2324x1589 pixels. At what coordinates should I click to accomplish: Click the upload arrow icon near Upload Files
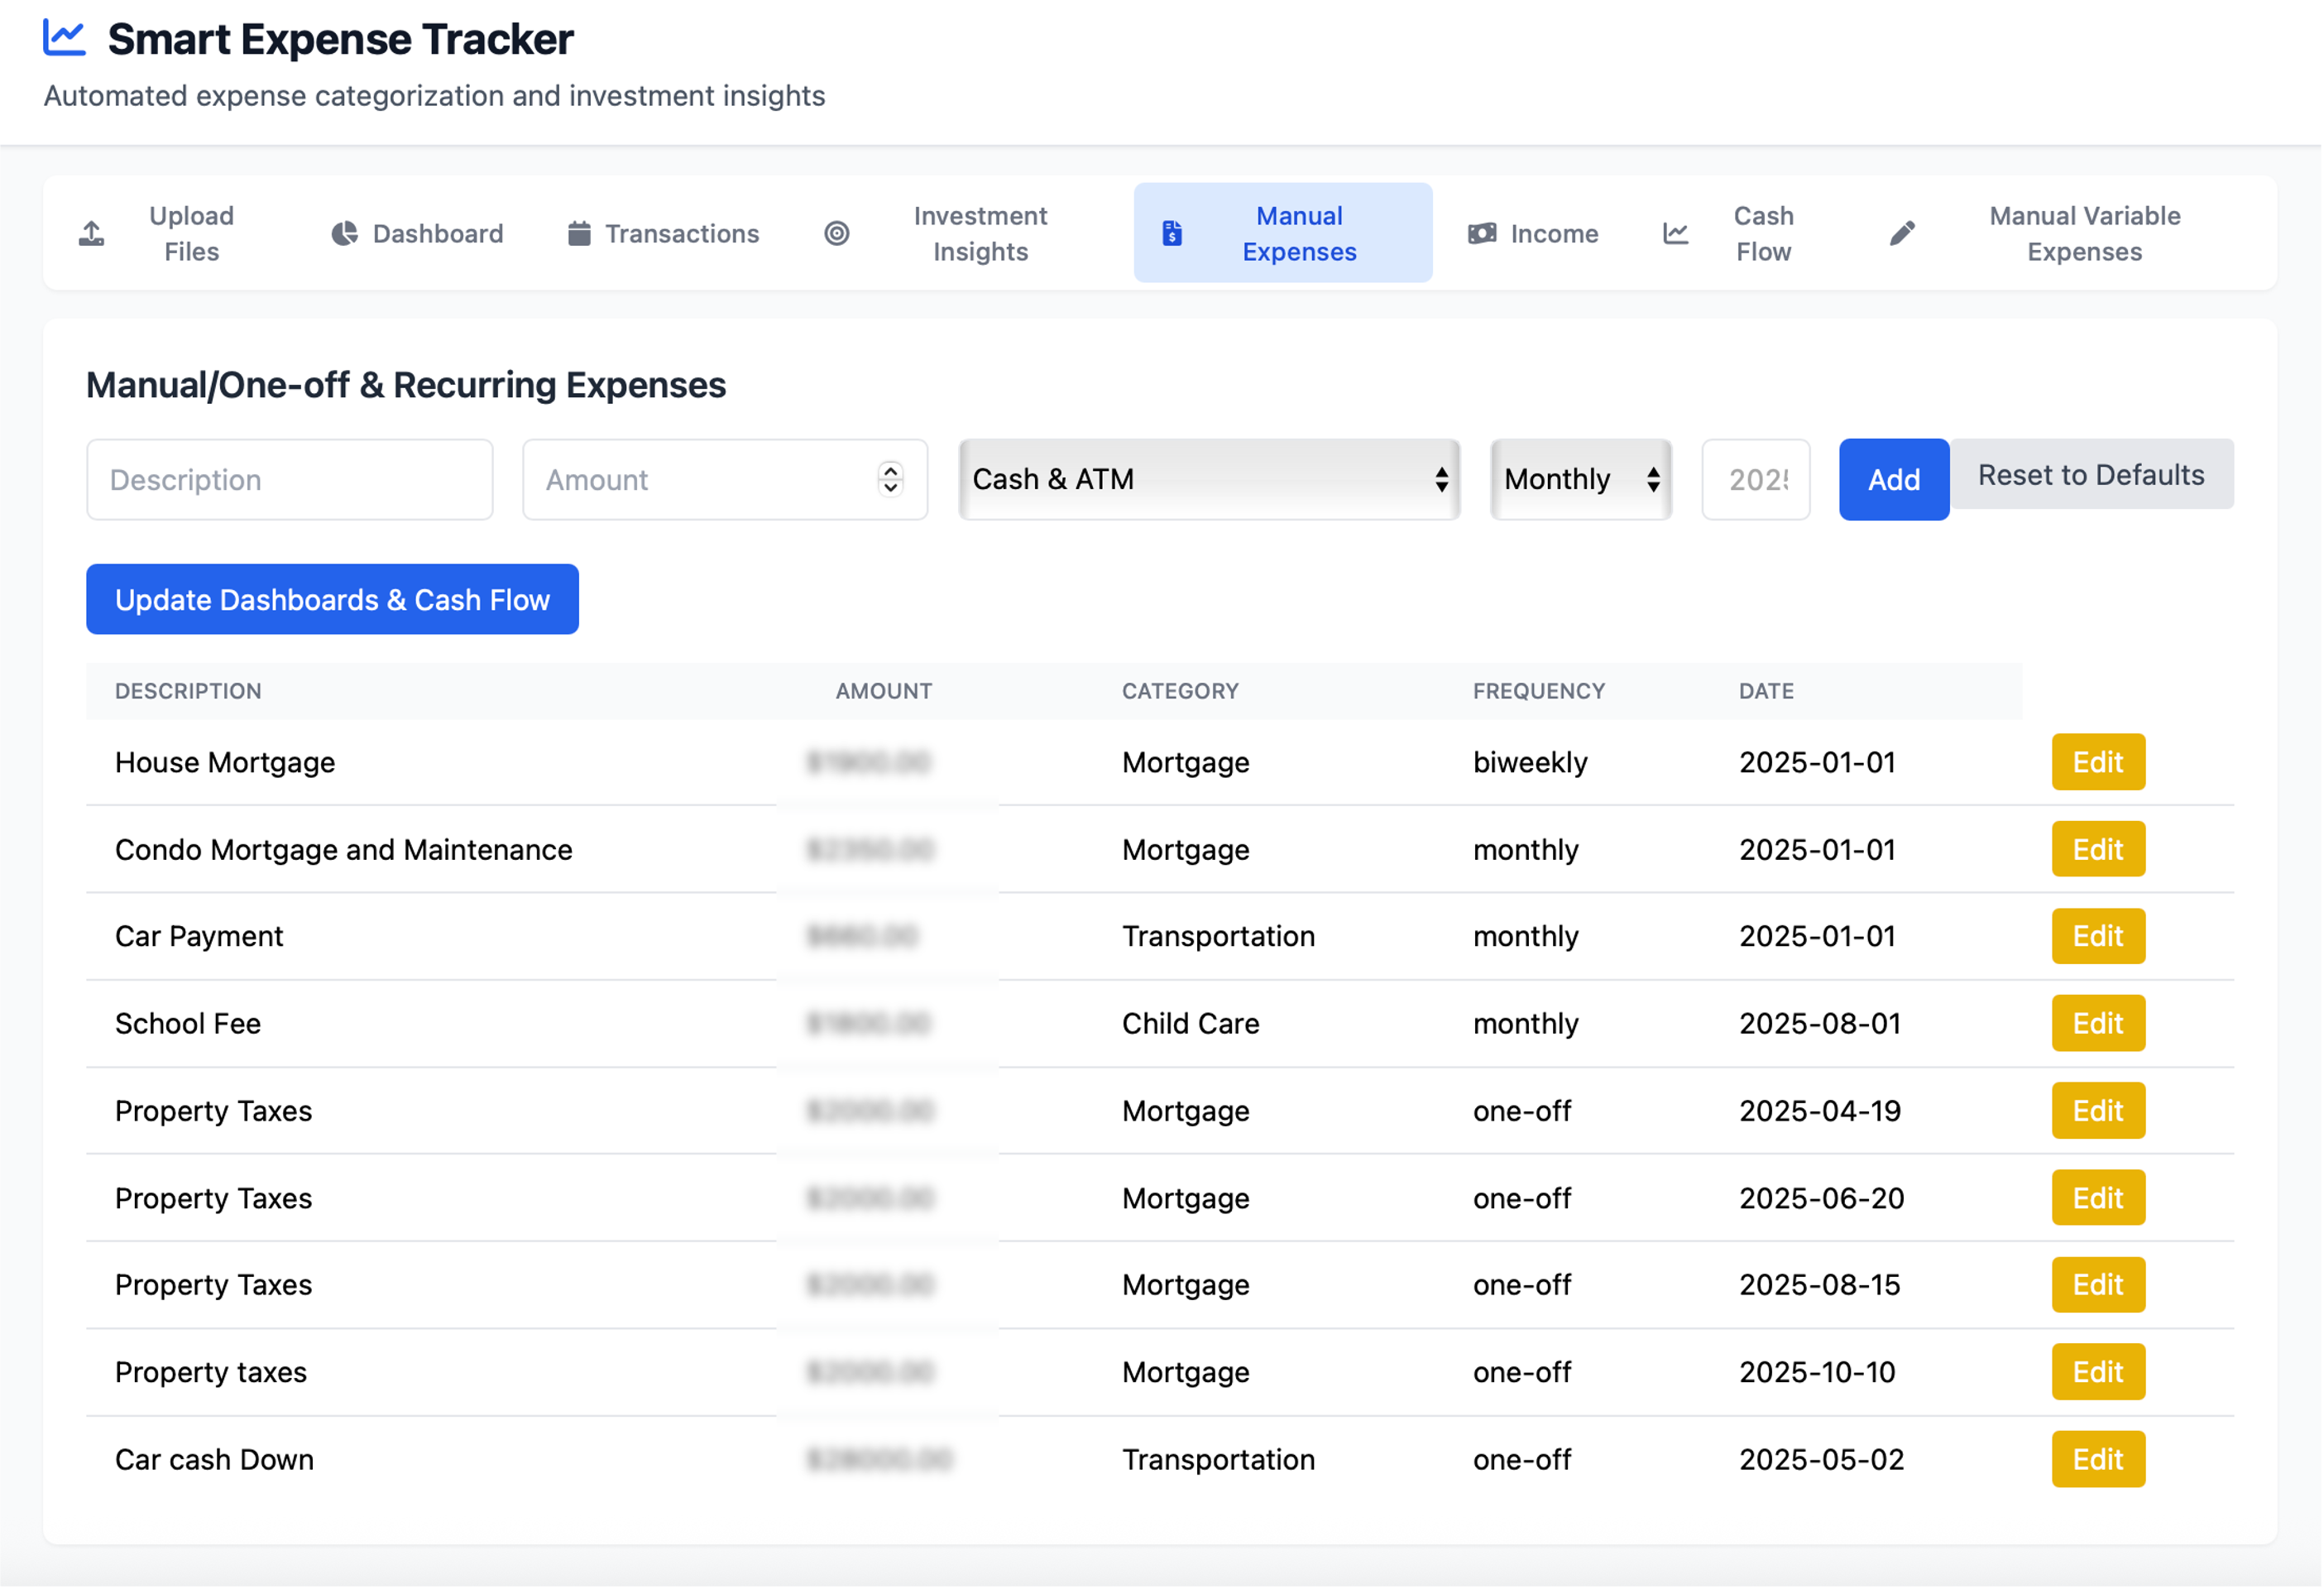coord(91,233)
